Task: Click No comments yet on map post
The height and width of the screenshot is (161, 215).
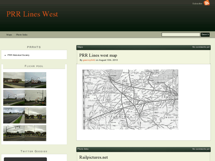Action: click(x=201, y=47)
